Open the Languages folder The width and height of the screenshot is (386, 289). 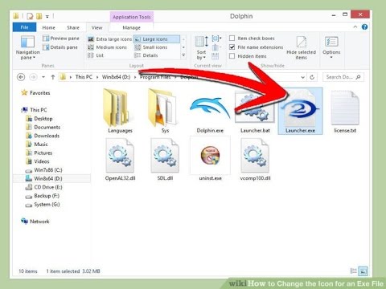118,111
